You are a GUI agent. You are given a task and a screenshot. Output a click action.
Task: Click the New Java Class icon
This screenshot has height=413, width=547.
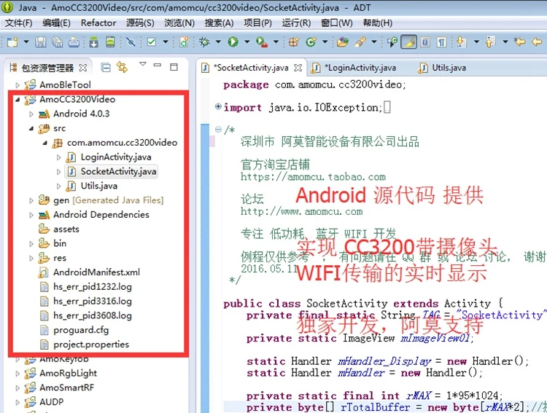point(311,42)
